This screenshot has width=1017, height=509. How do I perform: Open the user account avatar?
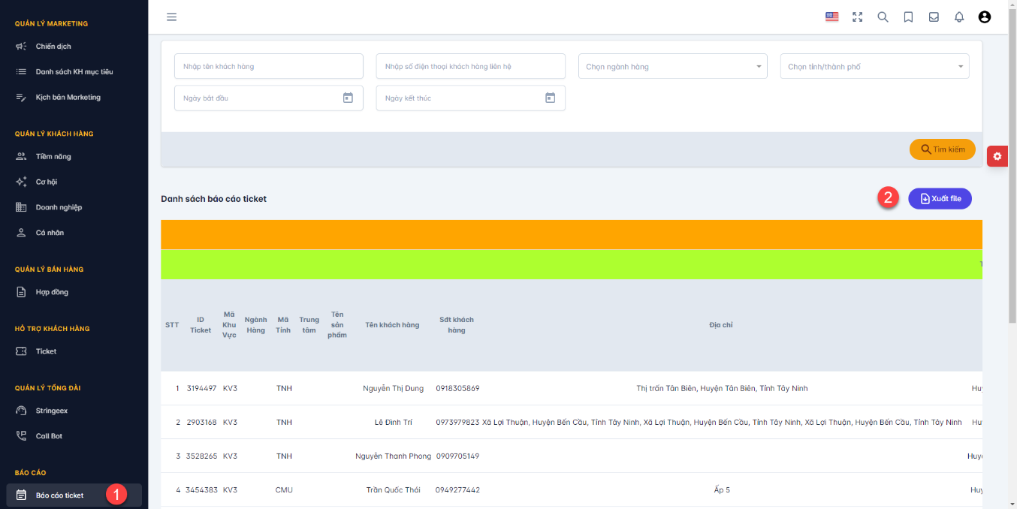(985, 17)
